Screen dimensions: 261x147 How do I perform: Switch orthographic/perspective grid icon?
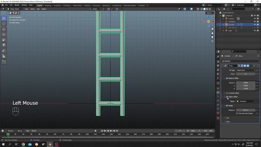tap(212, 41)
